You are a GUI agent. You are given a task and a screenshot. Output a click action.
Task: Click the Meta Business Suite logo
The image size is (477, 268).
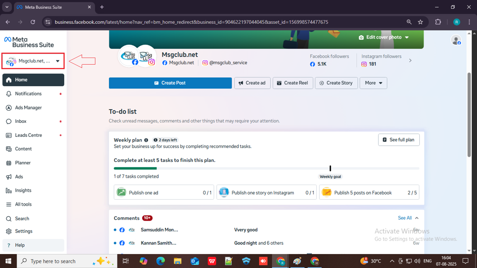29,42
